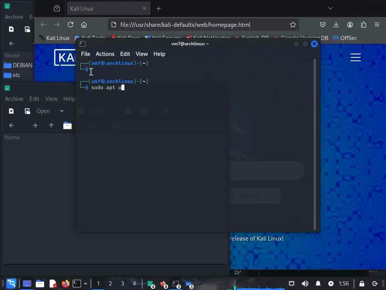Open a new Firefox tab with the plus button
The height and width of the screenshot is (290, 386).
(x=159, y=9)
